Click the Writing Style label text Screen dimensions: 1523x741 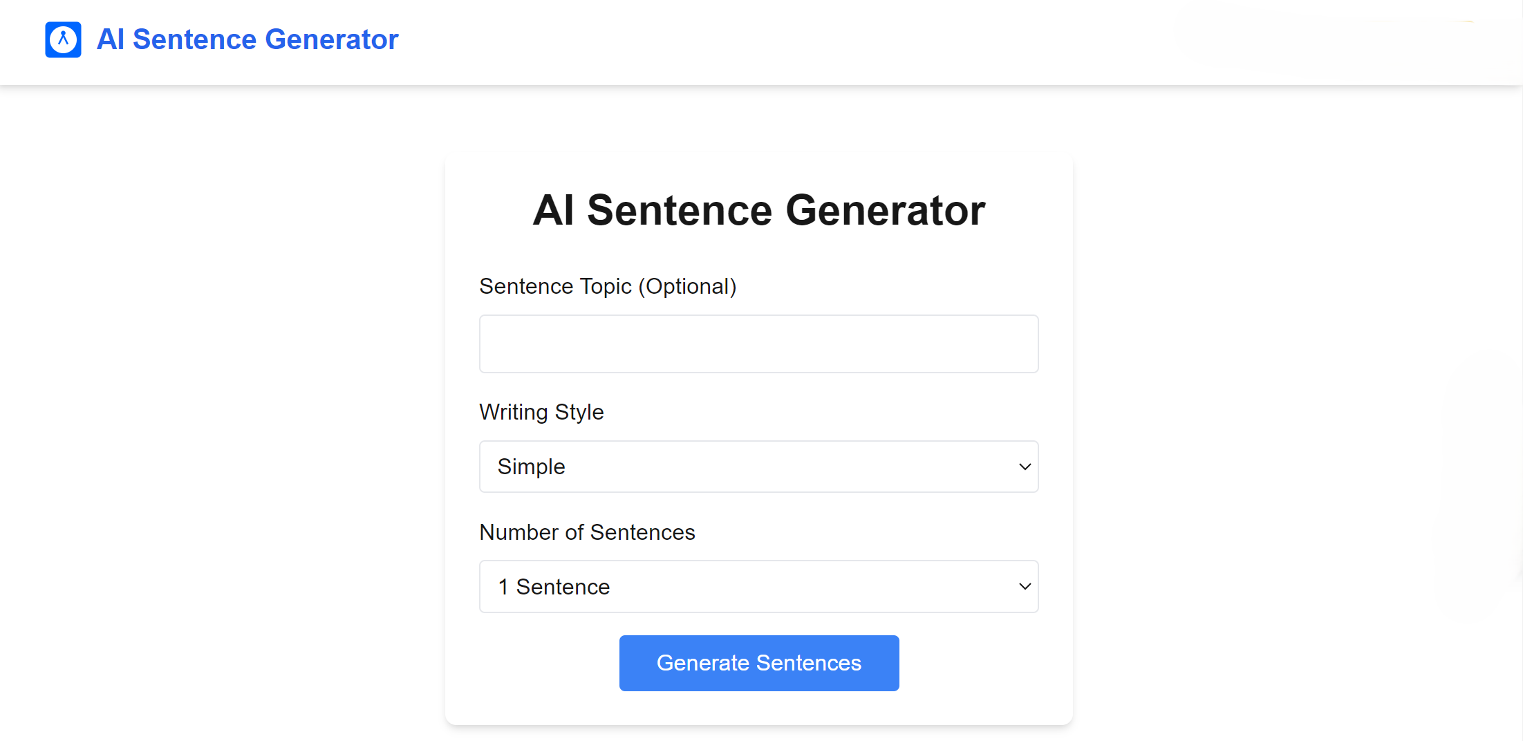[x=541, y=411]
